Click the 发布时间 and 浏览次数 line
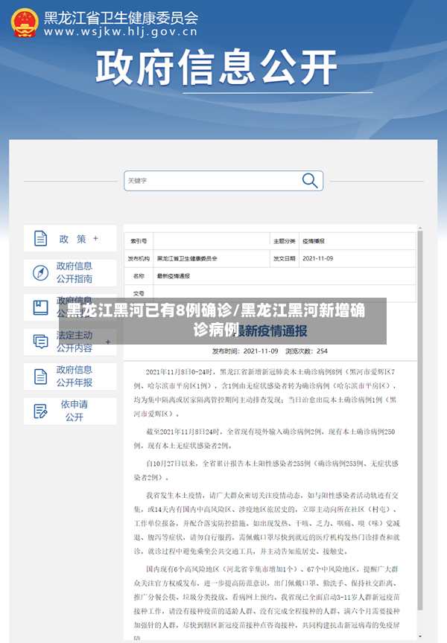 coord(270,351)
